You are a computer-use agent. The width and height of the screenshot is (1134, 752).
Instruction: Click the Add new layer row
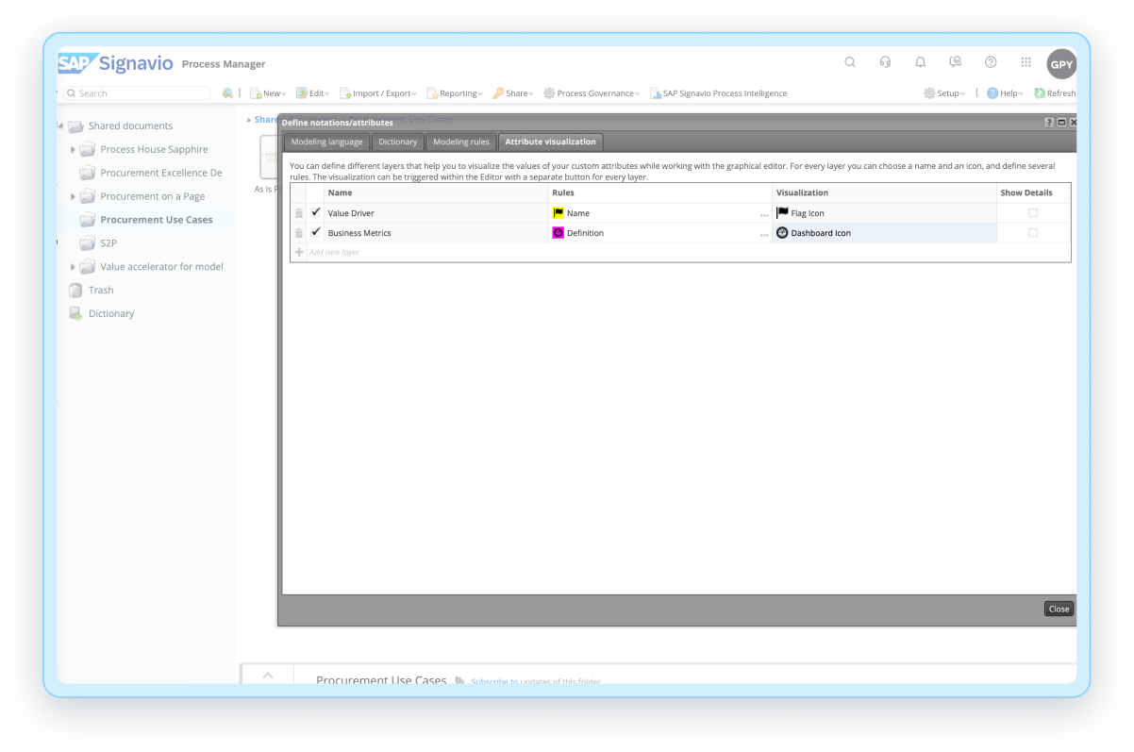pos(334,252)
